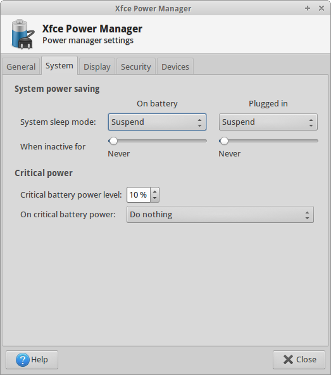This screenshot has width=331, height=375.
Task: Click the plus maximize icon in title bar
Action: click(x=308, y=8)
